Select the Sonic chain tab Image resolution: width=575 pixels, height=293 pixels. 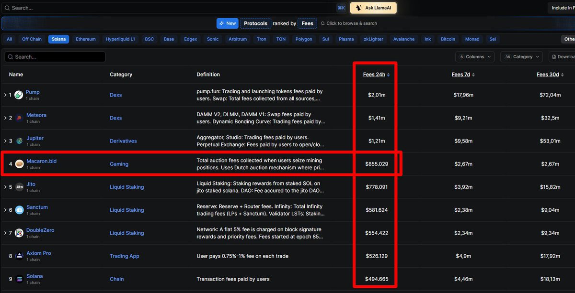(213, 39)
